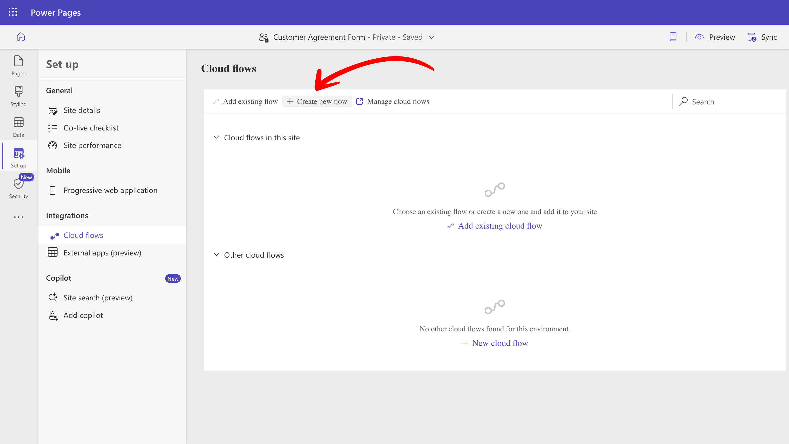Click Add existing cloud flow link
The height and width of the screenshot is (444, 789).
[499, 226]
